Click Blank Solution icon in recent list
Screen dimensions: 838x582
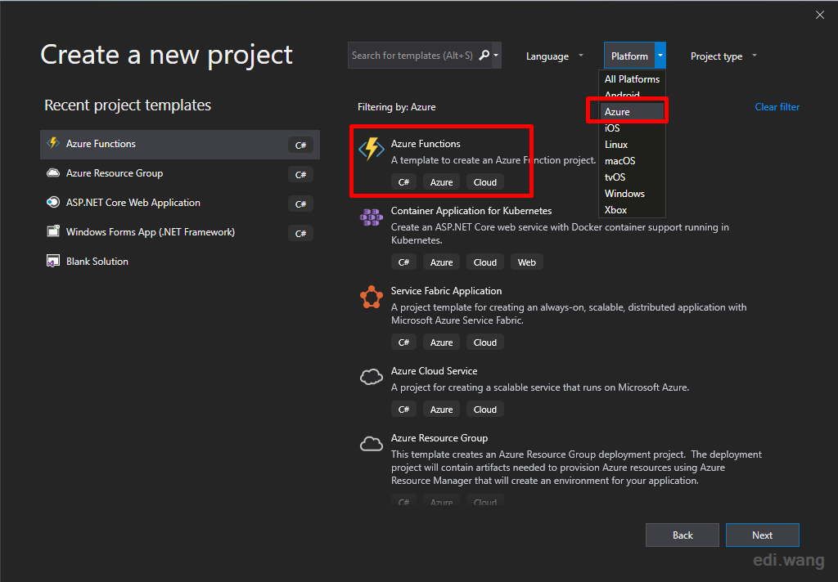point(53,261)
